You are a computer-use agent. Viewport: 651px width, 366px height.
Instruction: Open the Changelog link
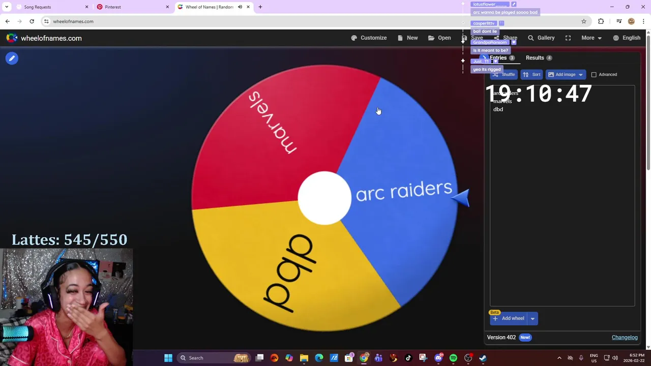tap(625, 338)
